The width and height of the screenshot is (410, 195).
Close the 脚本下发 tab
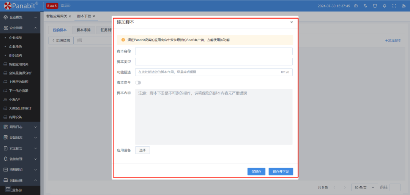point(94,16)
